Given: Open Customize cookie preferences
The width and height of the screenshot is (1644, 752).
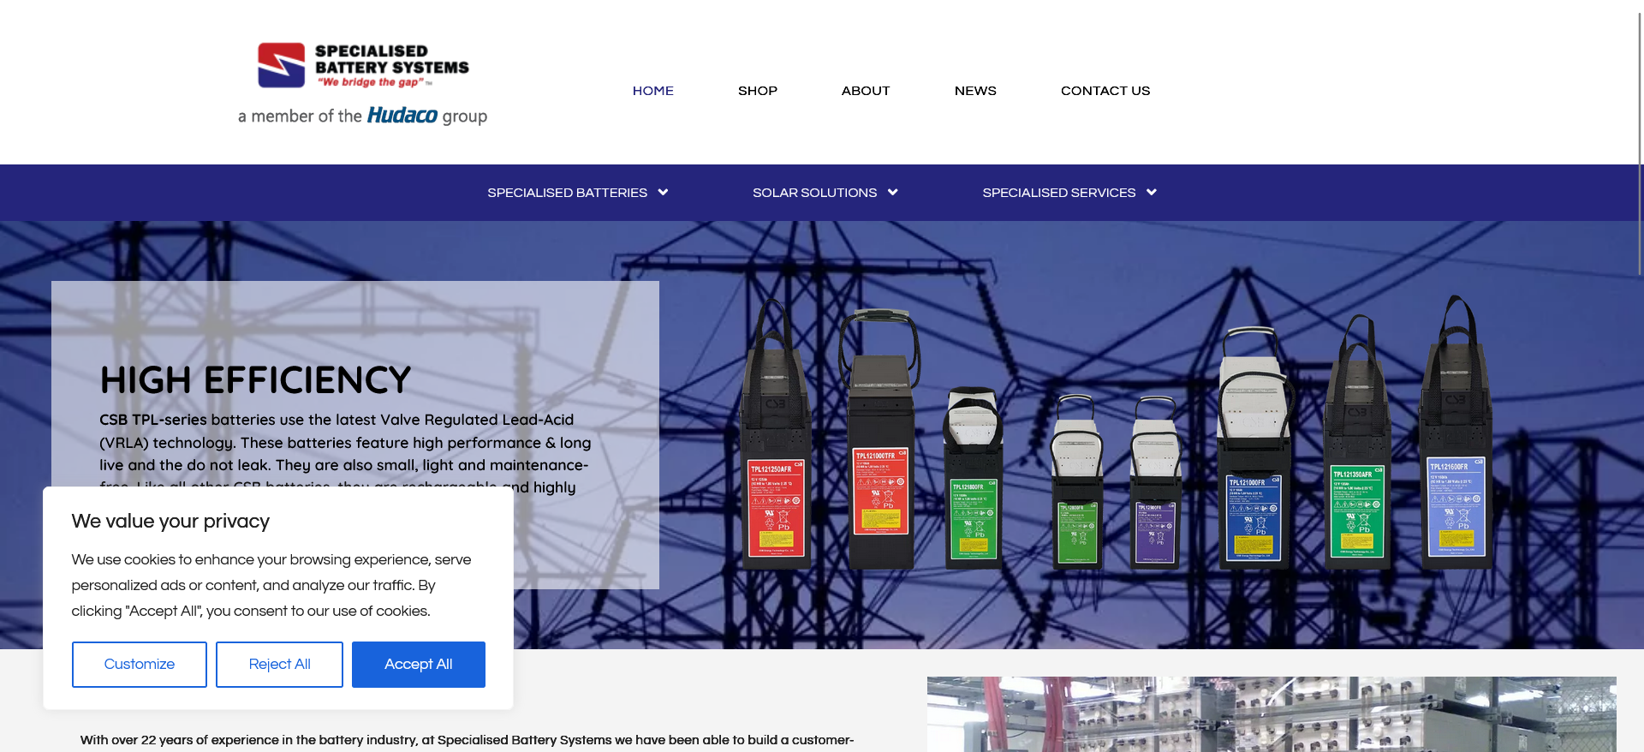Looking at the screenshot, I should tap(140, 665).
